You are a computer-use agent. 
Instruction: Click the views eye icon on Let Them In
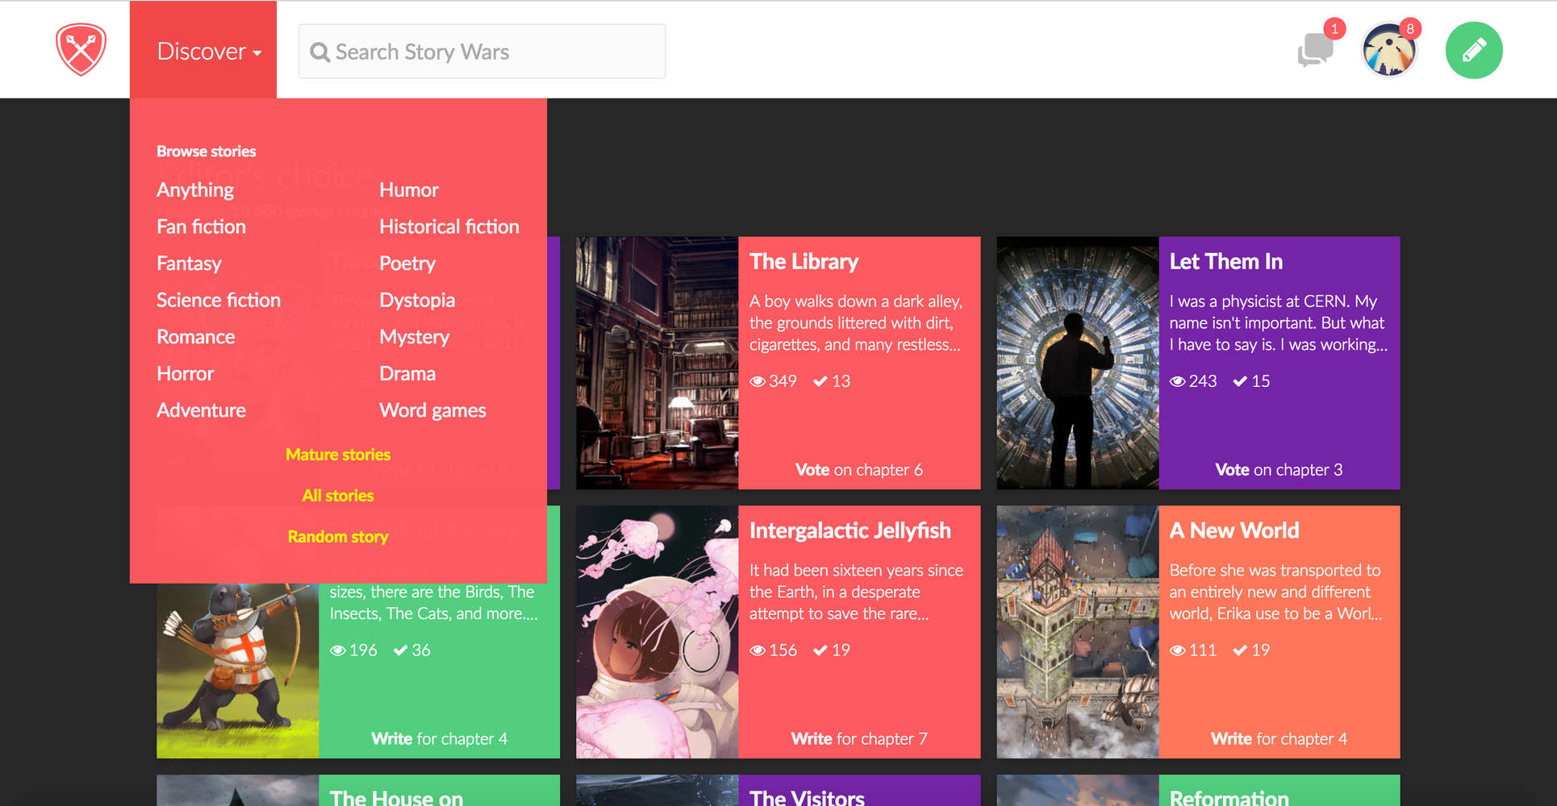(x=1178, y=381)
